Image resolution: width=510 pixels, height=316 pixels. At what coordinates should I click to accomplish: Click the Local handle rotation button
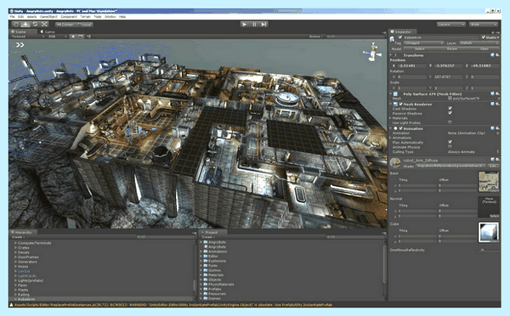click(84, 25)
